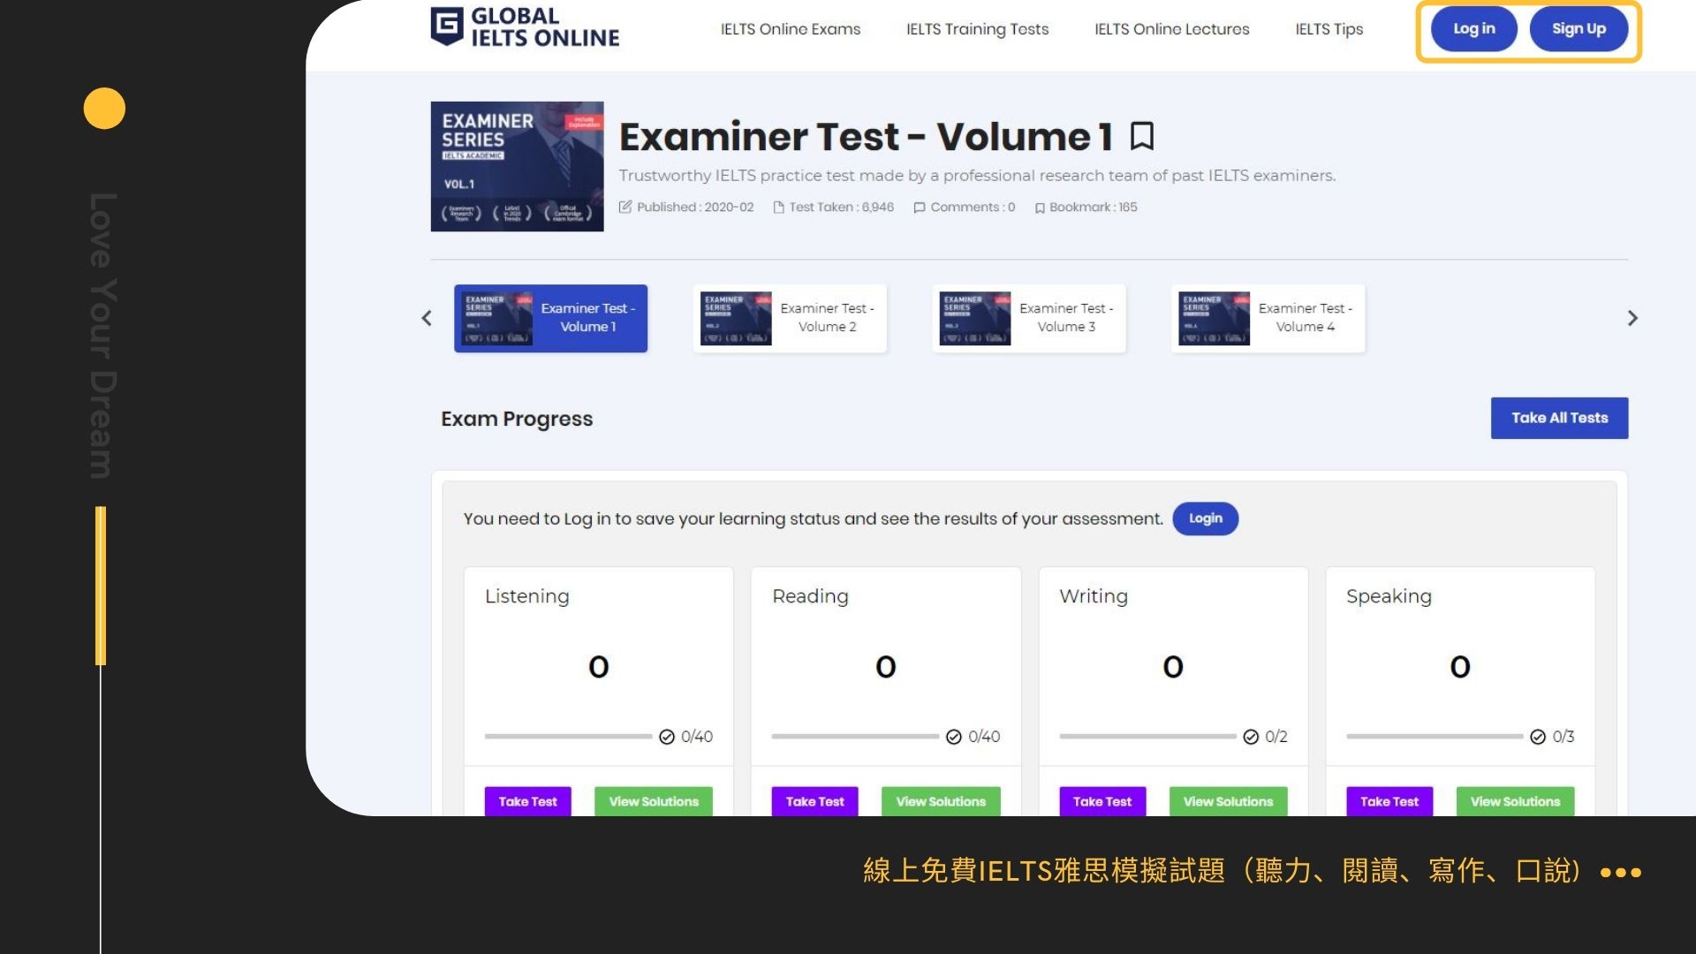Click the Writing progress bar
Viewport: 1696px width, 954px height.
(1147, 736)
